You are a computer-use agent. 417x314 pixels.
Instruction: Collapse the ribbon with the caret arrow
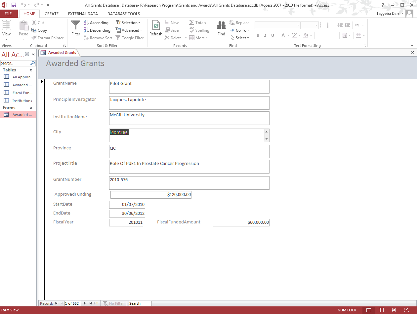[412, 46]
